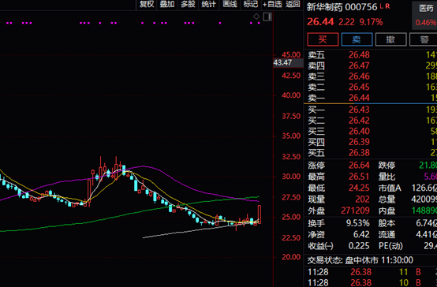Click 最低 value 24.25
The image size is (437, 287).
[x=359, y=188]
